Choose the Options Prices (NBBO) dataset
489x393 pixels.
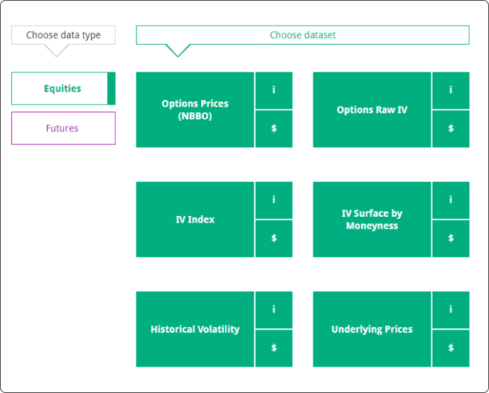(x=195, y=109)
